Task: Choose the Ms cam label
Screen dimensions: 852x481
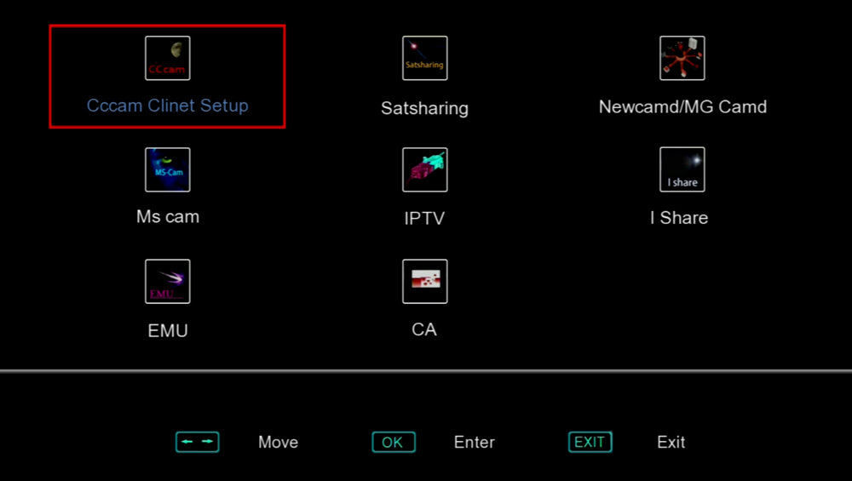Action: pos(168,216)
